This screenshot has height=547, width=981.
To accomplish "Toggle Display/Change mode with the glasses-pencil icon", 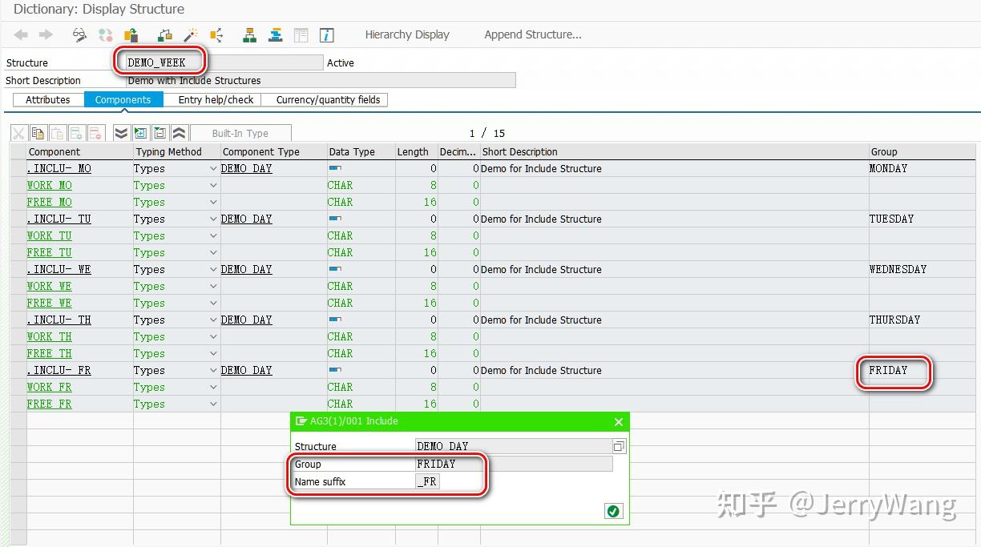I will pos(78,34).
